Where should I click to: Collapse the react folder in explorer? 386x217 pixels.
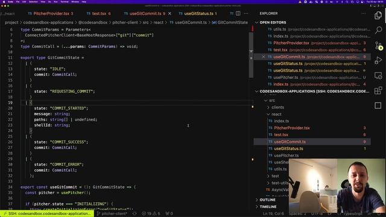coord(274,114)
